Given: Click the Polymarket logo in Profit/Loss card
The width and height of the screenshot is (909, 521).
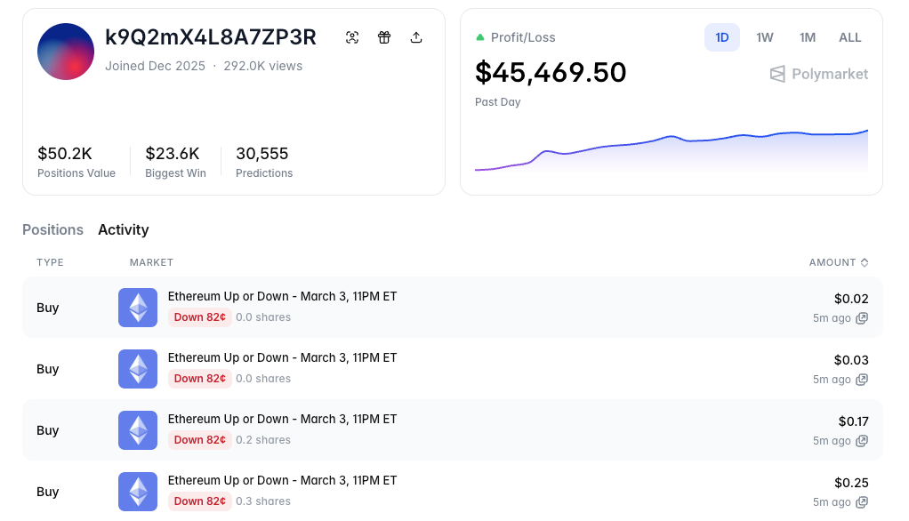Looking at the screenshot, I should tap(818, 74).
